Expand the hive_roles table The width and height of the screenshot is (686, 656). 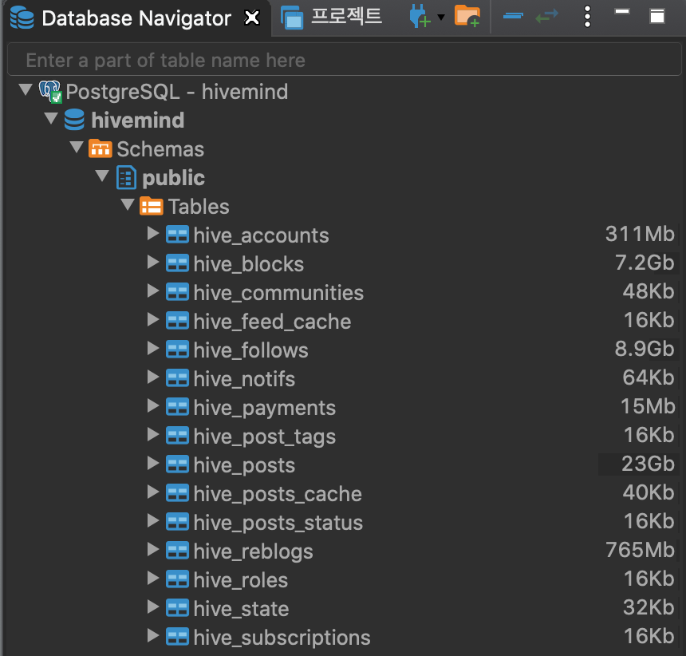tap(152, 578)
